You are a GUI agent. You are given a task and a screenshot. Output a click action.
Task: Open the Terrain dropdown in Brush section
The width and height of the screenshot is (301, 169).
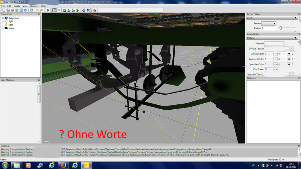269,23
